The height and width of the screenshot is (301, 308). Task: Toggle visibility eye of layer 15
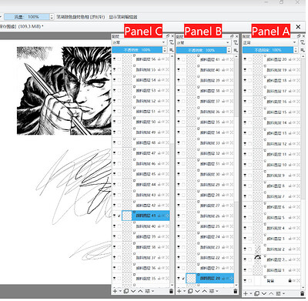pos(245,112)
